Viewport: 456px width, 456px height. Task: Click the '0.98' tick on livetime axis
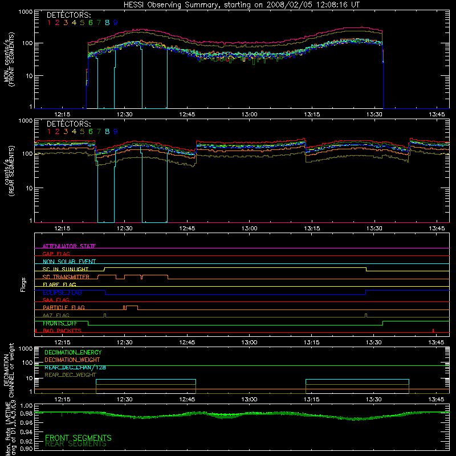click(26, 413)
